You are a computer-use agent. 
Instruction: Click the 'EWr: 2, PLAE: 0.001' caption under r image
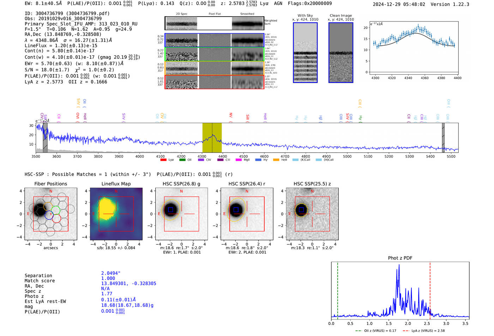coord(247,252)
